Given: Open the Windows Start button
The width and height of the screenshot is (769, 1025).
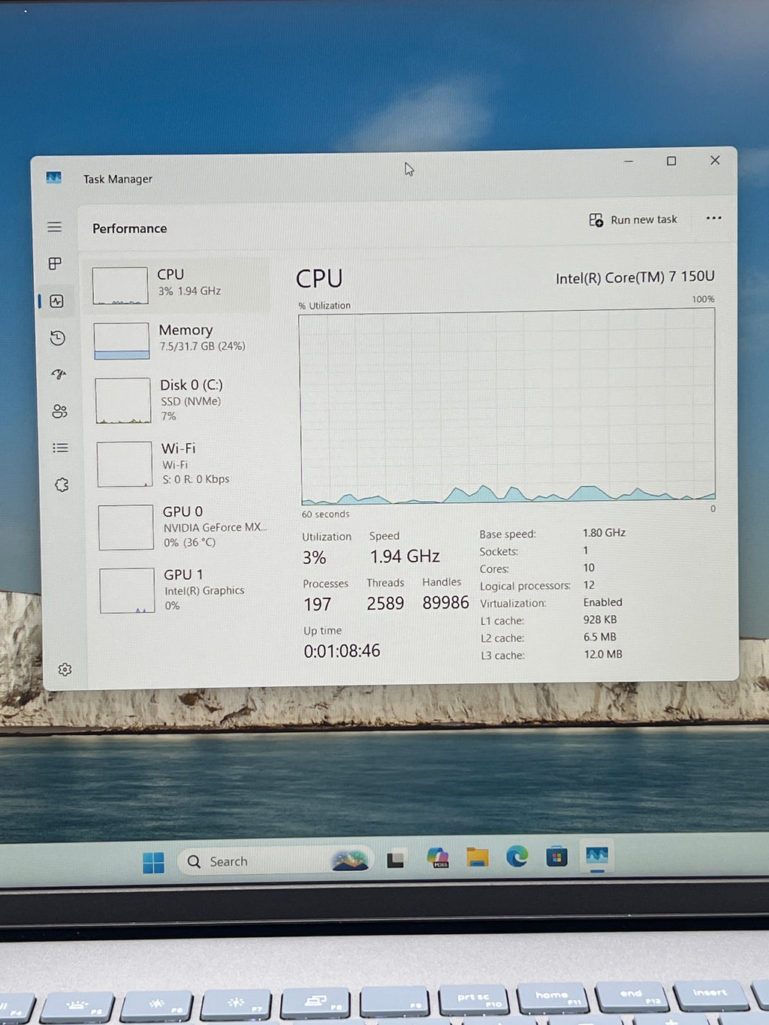Looking at the screenshot, I should click(x=153, y=863).
